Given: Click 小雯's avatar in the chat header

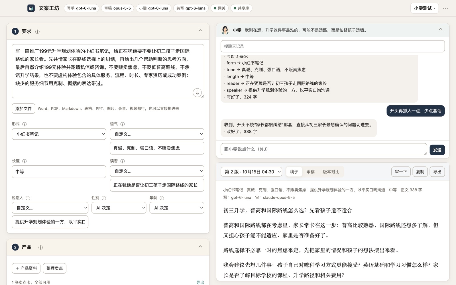Looking at the screenshot, I should (225, 30).
